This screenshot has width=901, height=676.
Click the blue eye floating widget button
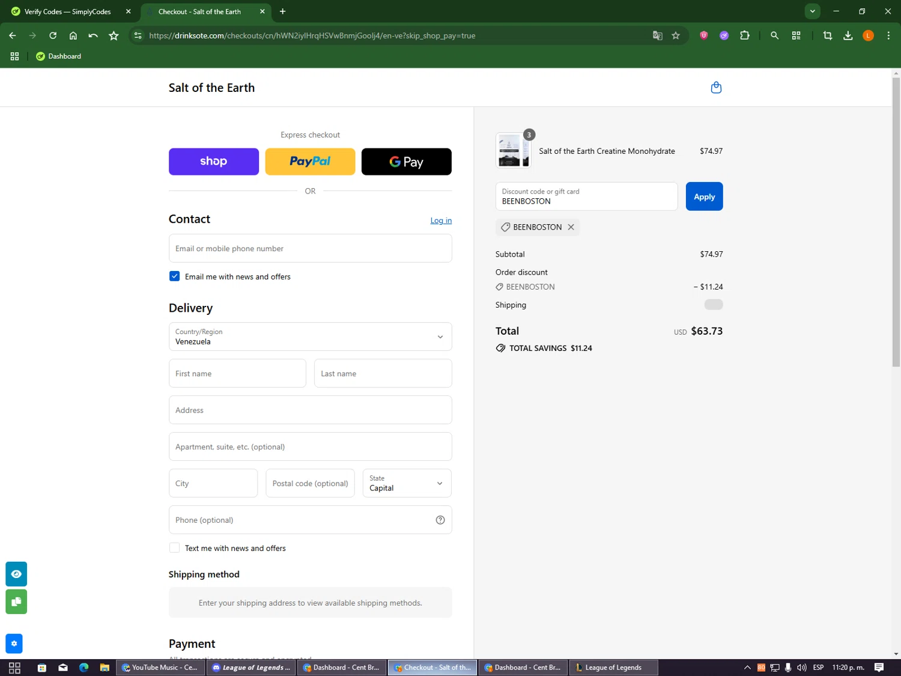(x=16, y=574)
